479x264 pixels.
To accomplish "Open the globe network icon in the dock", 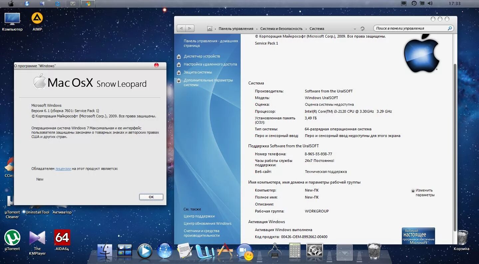I will [165, 251].
